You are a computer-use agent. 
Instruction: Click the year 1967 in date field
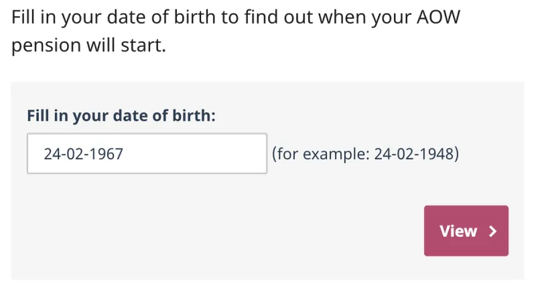107,154
